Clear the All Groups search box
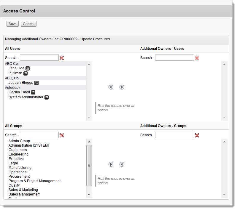This screenshot has width=237, height=210. coord(62,135)
